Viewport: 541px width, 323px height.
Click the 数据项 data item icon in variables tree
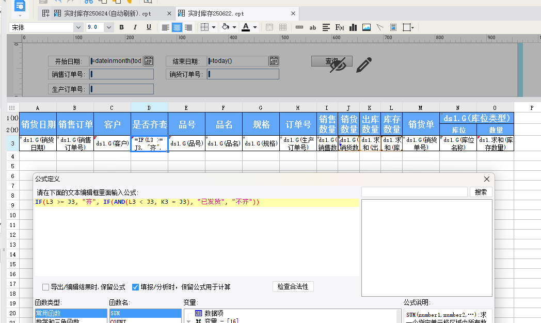(198, 313)
